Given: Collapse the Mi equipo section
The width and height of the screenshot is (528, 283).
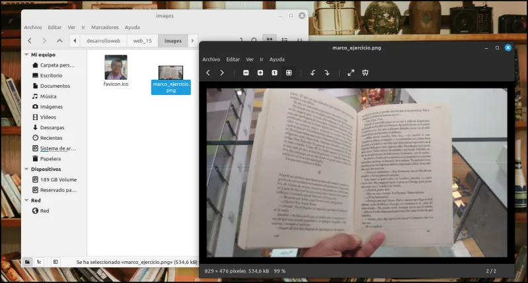Looking at the screenshot, I should coord(26,55).
